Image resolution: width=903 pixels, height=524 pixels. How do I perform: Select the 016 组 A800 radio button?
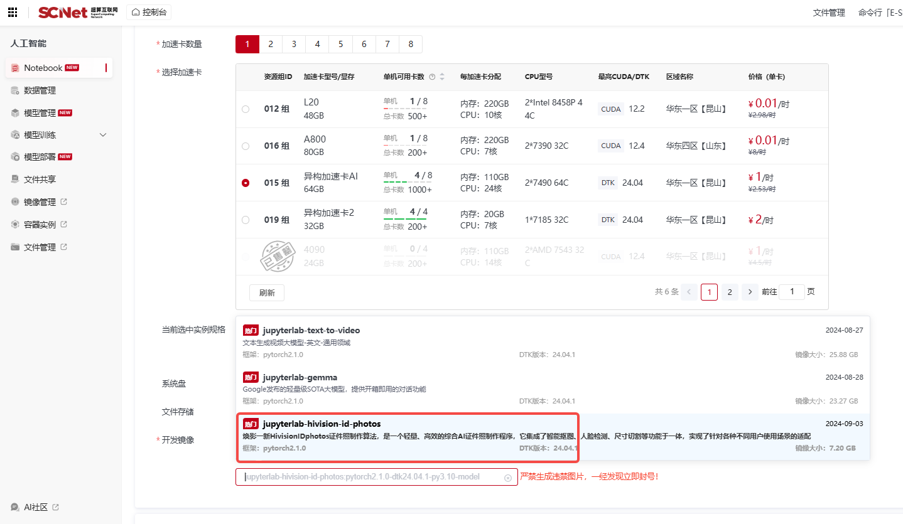[246, 146]
